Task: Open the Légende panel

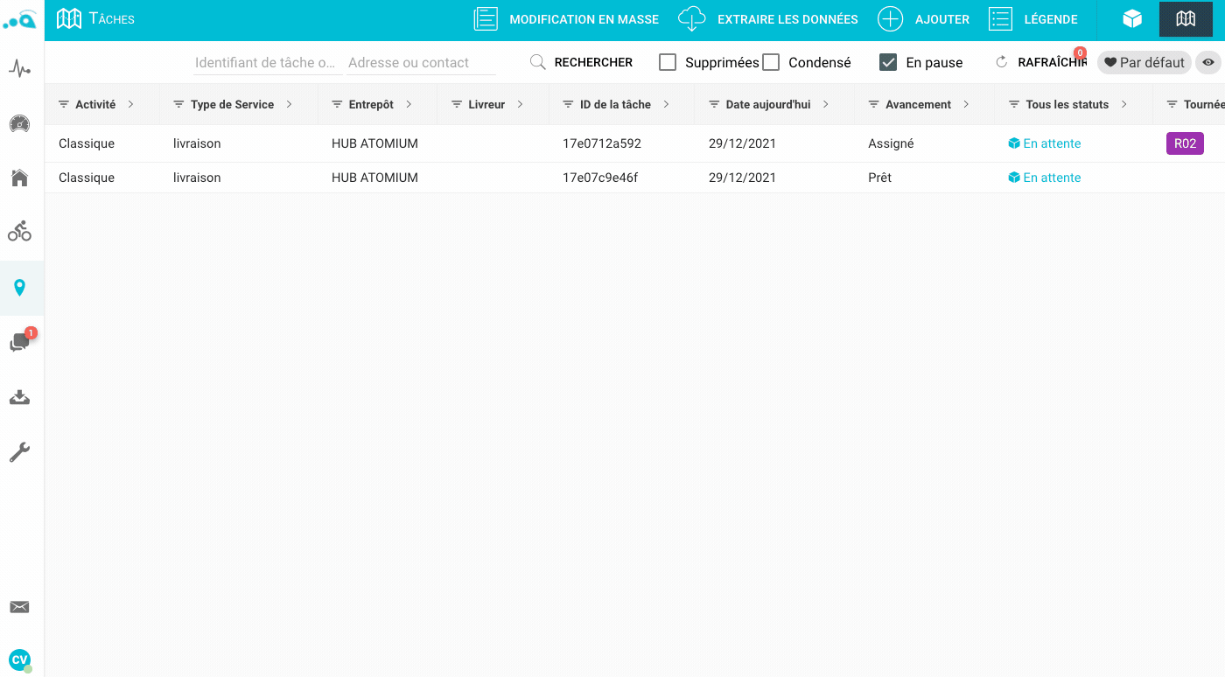Action: (x=1033, y=19)
